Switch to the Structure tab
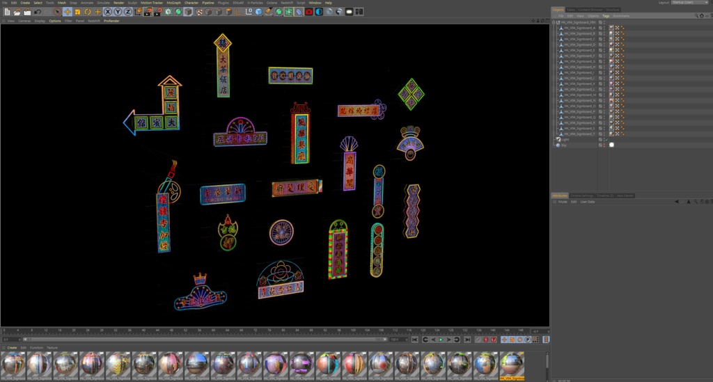 pos(613,10)
